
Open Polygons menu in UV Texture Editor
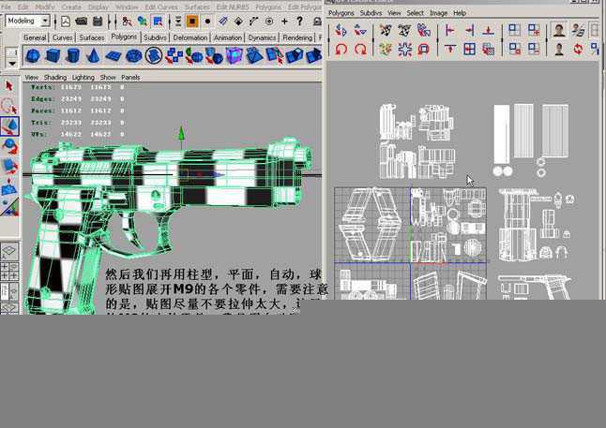(341, 13)
